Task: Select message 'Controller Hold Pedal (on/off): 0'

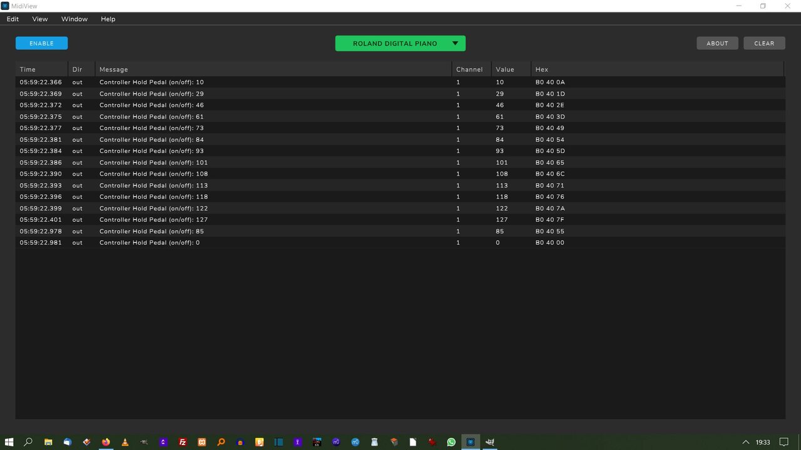Action: pyautogui.click(x=150, y=242)
